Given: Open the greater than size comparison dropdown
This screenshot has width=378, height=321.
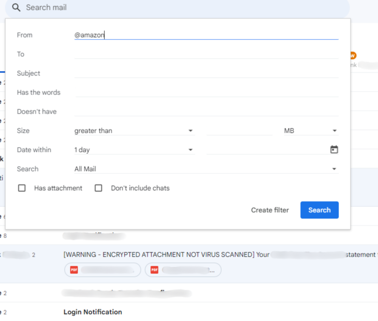Looking at the screenshot, I should tap(132, 130).
